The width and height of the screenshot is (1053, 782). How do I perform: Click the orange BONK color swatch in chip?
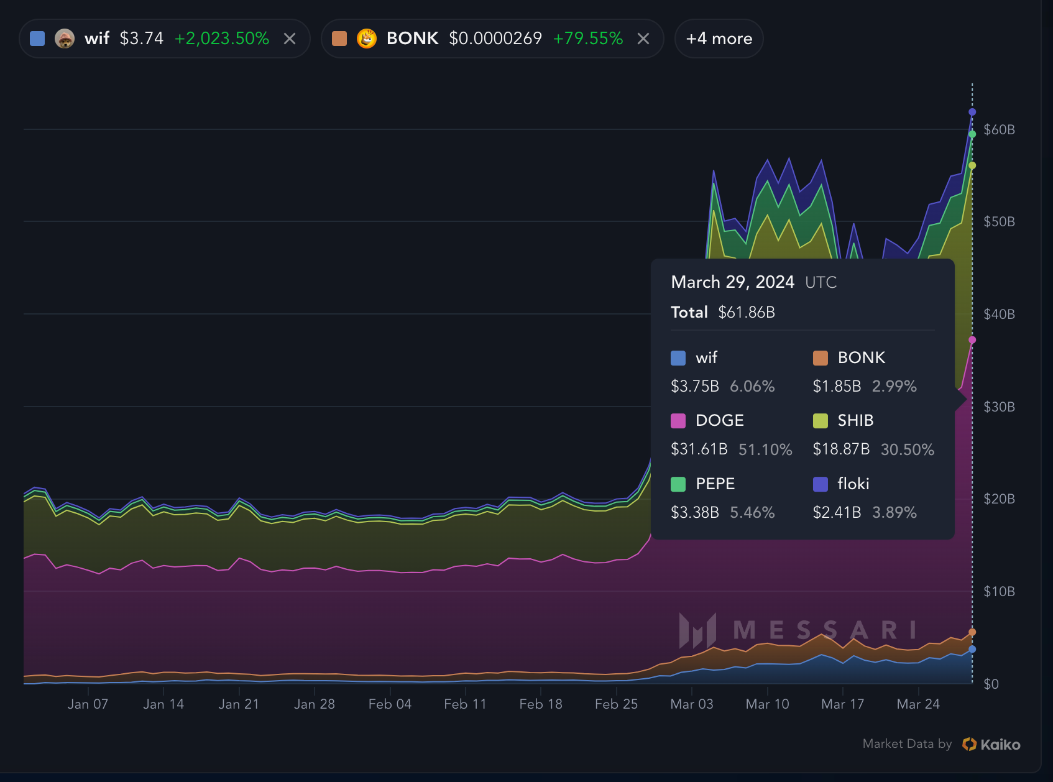pos(339,39)
